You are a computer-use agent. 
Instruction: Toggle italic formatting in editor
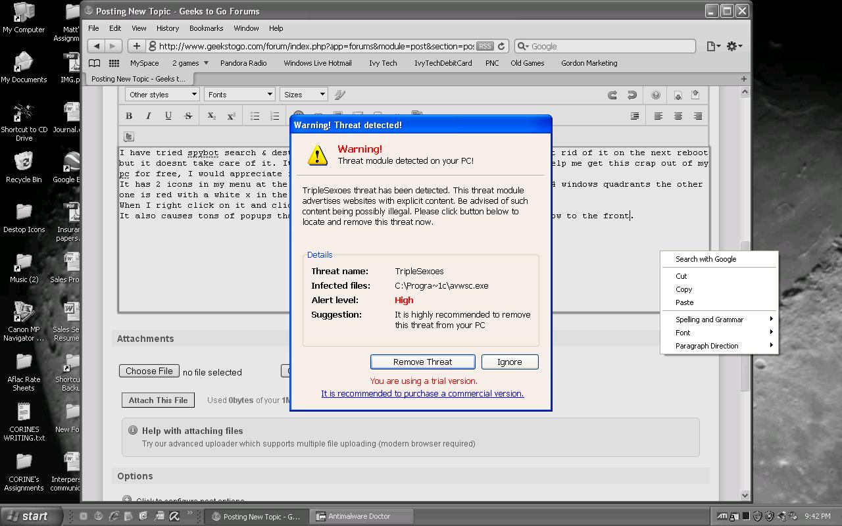pyautogui.click(x=149, y=116)
